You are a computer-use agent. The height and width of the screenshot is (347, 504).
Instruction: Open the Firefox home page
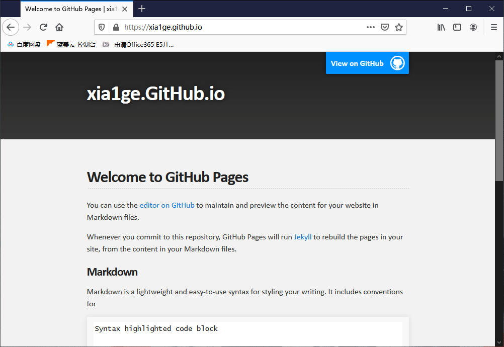(x=59, y=27)
